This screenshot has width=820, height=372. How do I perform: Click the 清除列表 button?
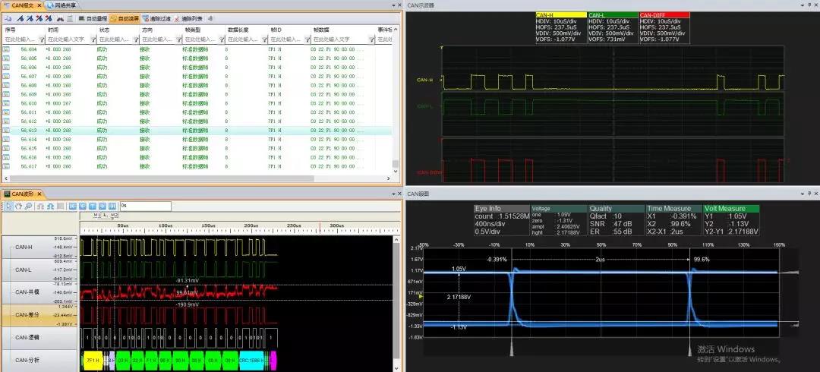pos(189,18)
